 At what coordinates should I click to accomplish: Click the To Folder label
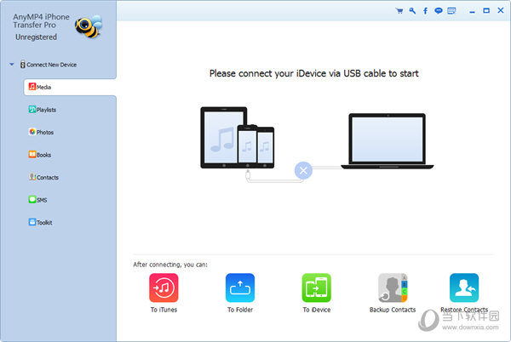coord(240,310)
